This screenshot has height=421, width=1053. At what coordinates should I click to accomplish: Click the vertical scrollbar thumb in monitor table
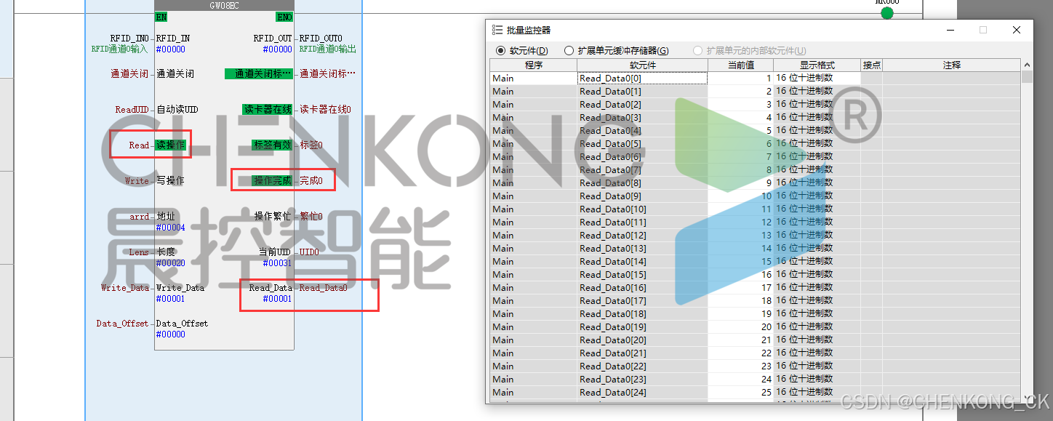tap(1027, 77)
